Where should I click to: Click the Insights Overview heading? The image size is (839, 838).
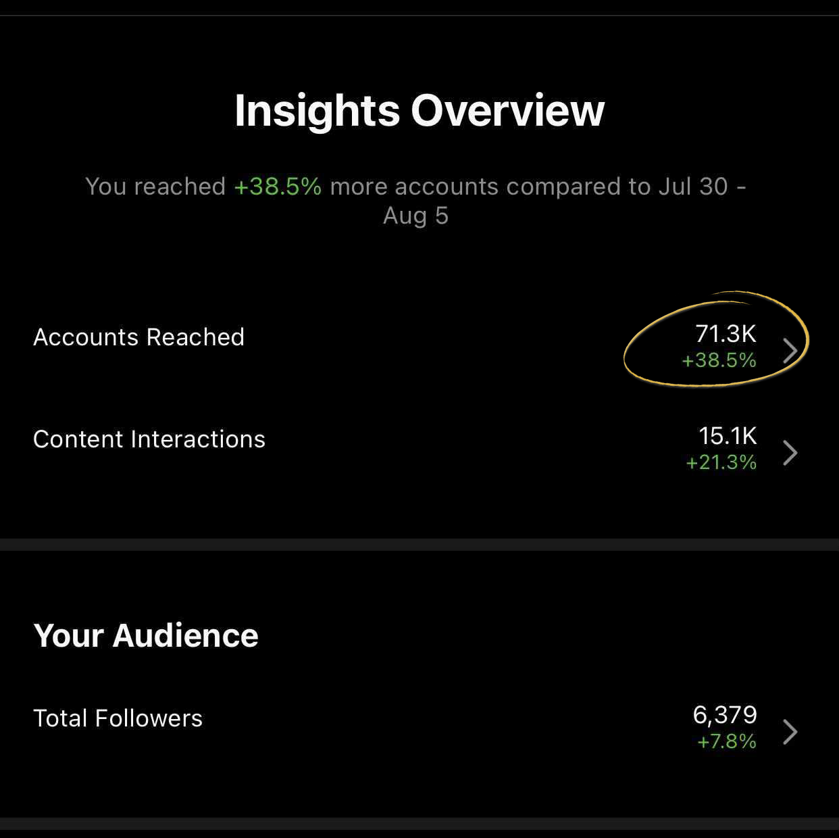click(419, 110)
